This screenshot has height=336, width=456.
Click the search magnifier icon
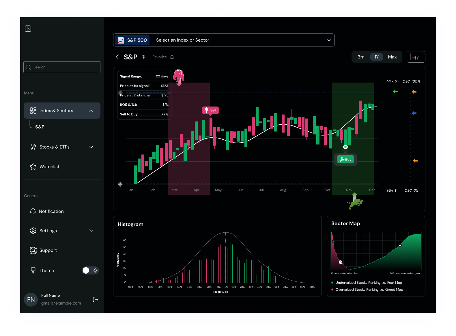[28, 67]
